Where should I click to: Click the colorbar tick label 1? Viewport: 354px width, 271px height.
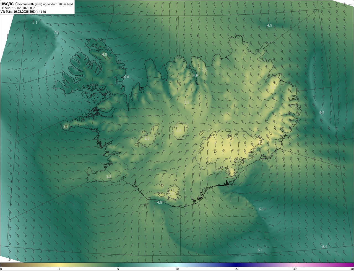[59, 269]
